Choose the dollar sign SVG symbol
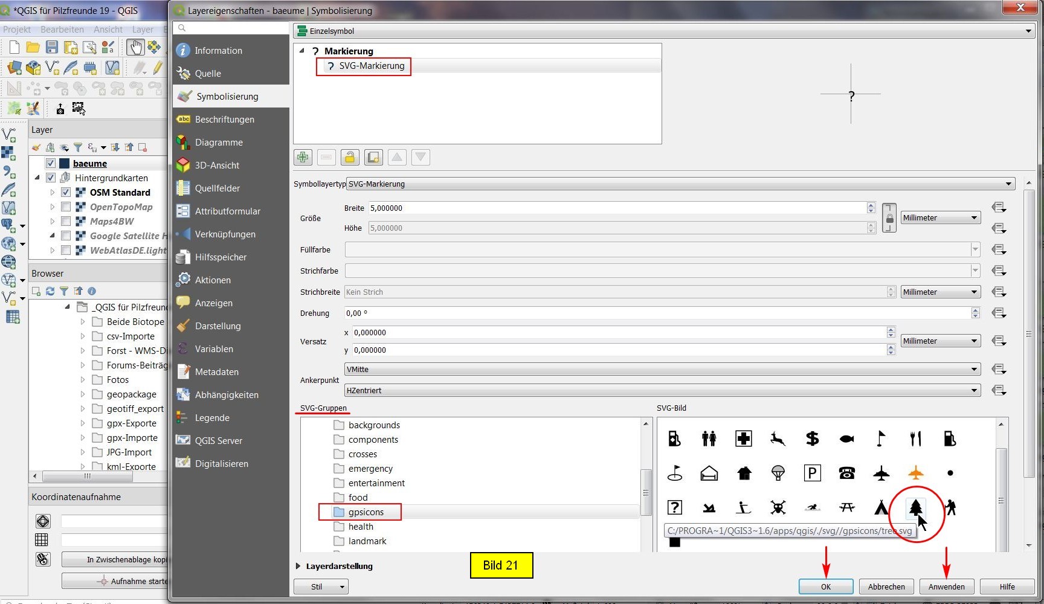 [812, 439]
